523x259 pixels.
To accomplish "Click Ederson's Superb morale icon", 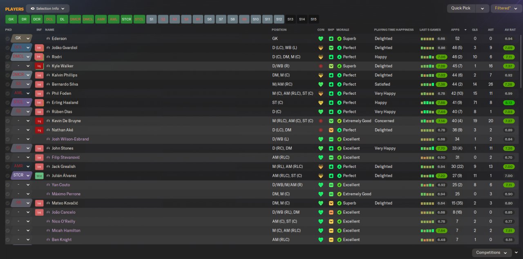I will click(339, 39).
